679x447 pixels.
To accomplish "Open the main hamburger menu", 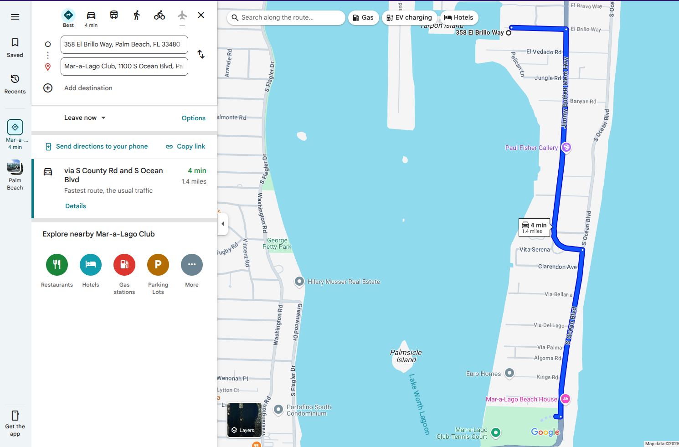I will coord(15,17).
